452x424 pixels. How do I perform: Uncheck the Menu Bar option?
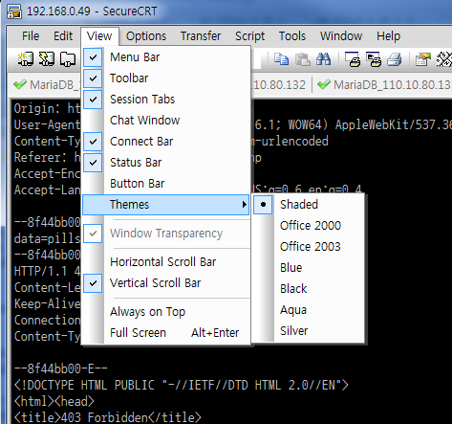point(165,57)
